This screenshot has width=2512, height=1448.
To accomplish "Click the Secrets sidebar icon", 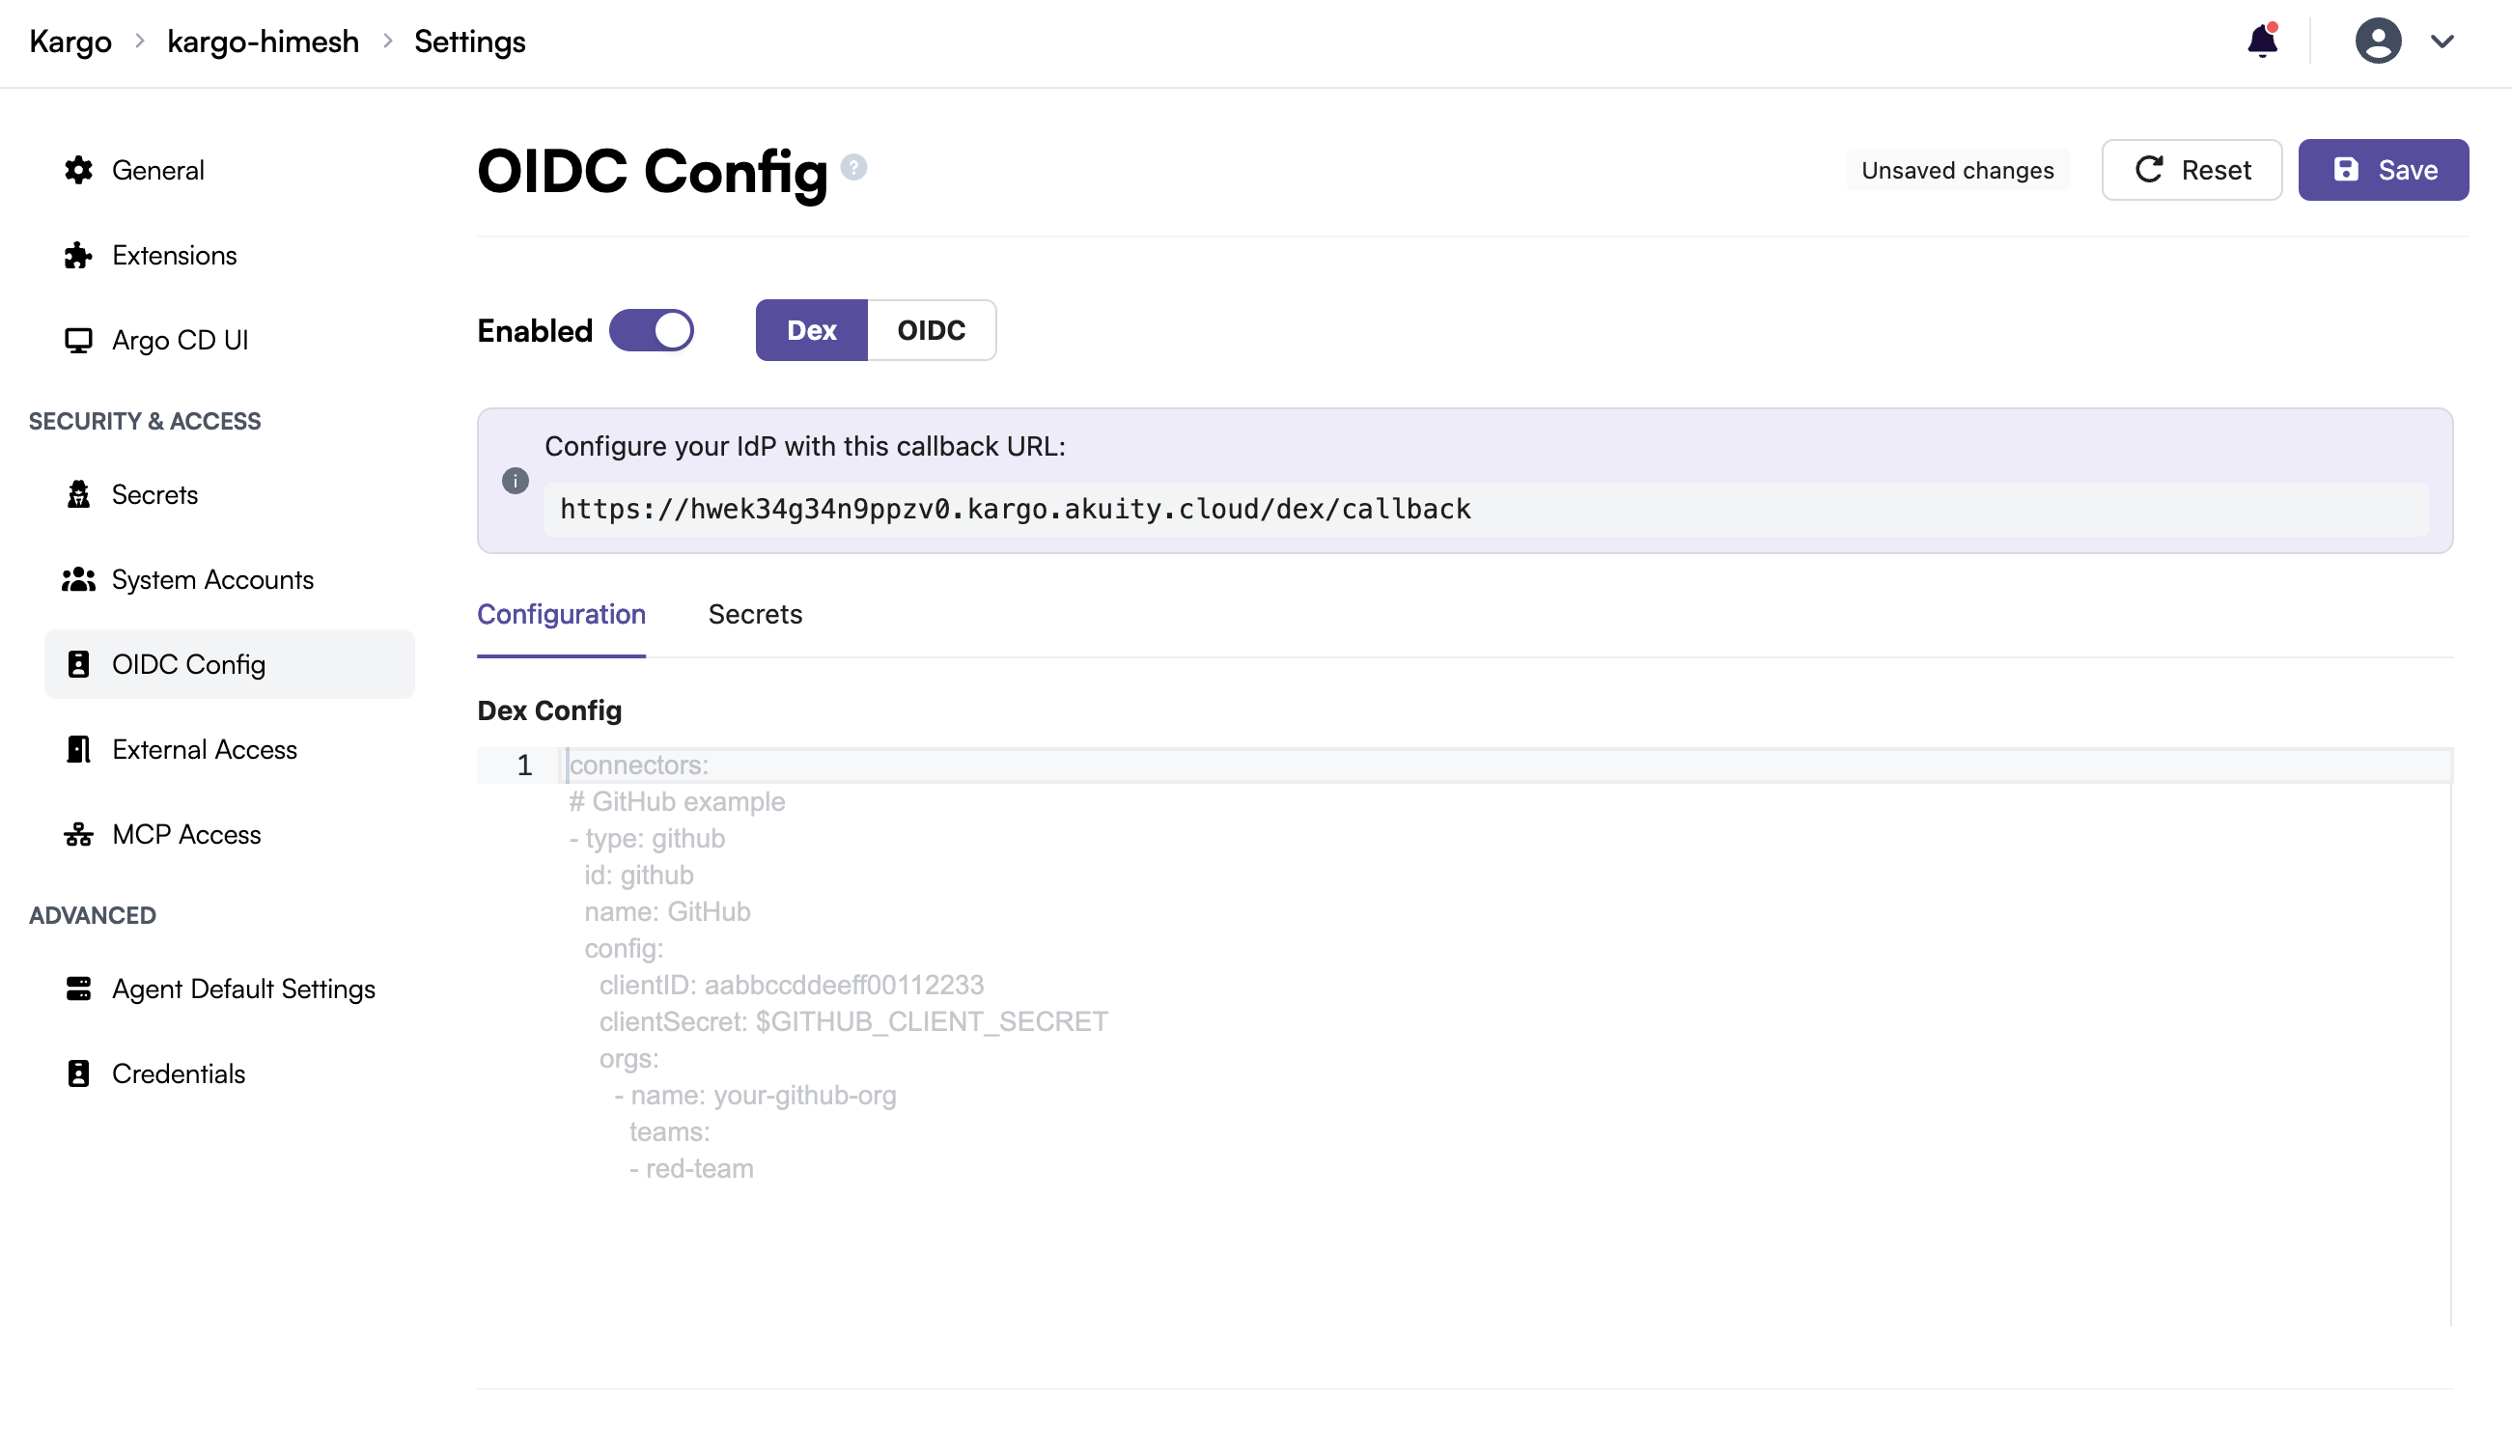I will (x=78, y=494).
